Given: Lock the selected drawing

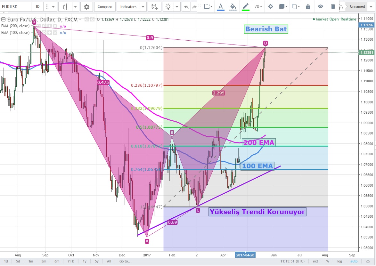Looking at the screenshot, I should coord(308,6).
